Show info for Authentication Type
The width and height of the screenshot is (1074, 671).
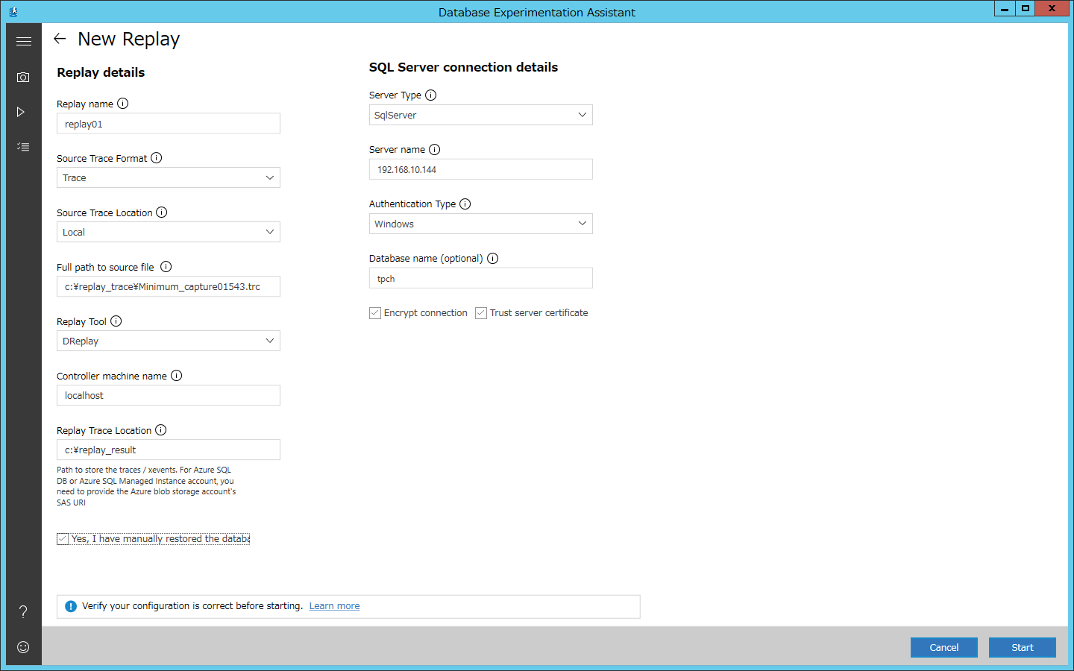(x=465, y=204)
